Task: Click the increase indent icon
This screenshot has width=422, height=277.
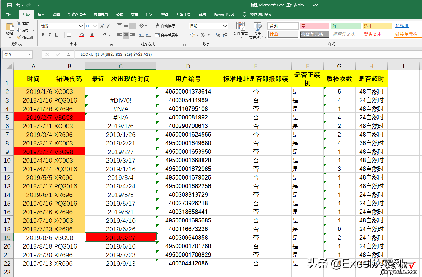Action: pyautogui.click(x=148, y=35)
